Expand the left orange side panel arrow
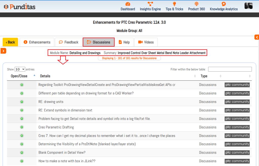Screen dimensions: 259x166 (x=4, y=51)
